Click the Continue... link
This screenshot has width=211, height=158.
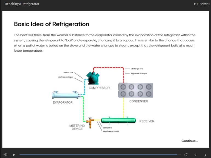(x=189, y=141)
